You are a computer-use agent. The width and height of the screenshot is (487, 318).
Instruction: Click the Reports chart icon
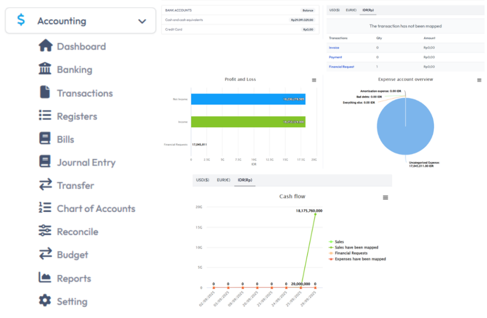coord(45,278)
